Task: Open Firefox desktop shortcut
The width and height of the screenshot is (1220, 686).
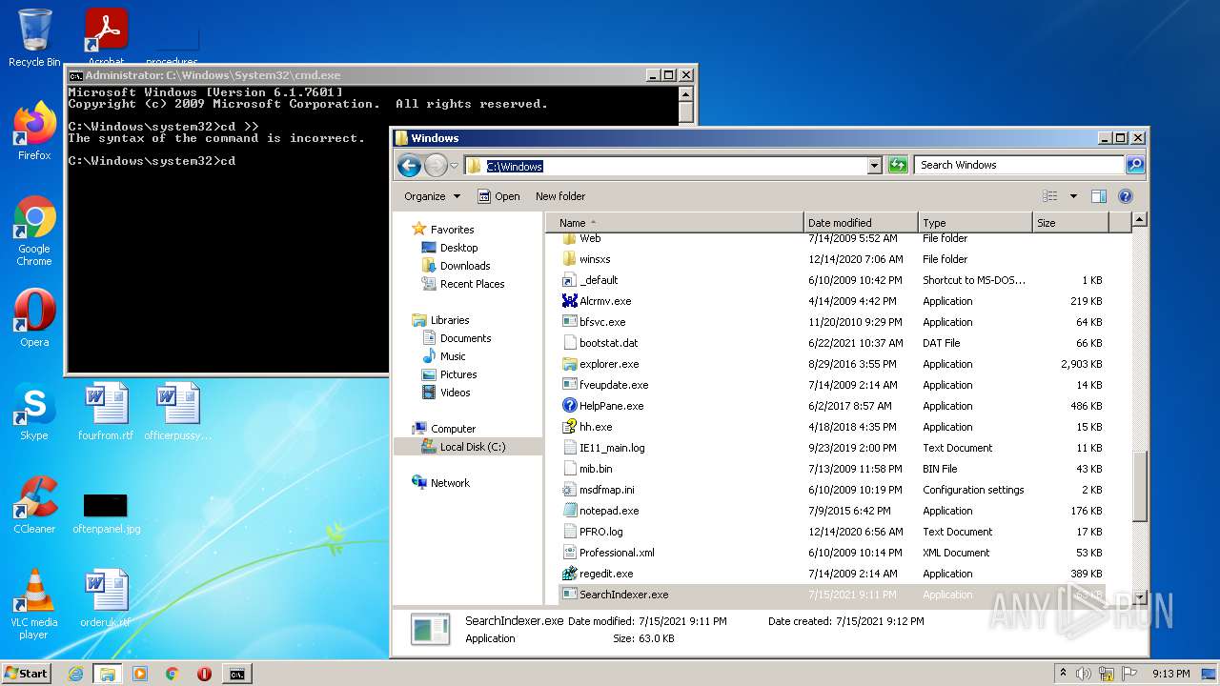Action: [x=34, y=131]
